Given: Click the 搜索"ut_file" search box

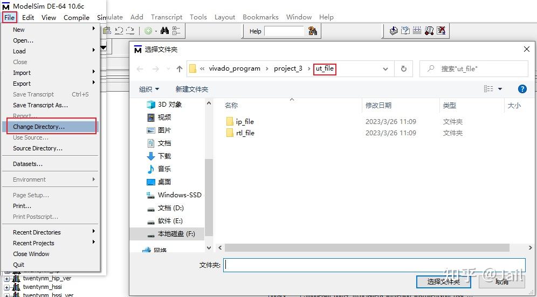Looking at the screenshot, I should (x=473, y=69).
